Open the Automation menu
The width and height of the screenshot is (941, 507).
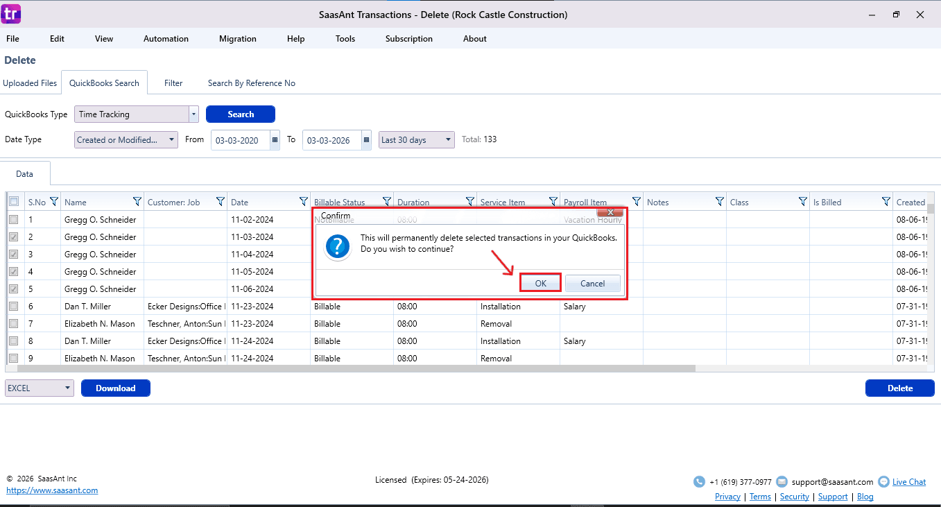(x=166, y=39)
